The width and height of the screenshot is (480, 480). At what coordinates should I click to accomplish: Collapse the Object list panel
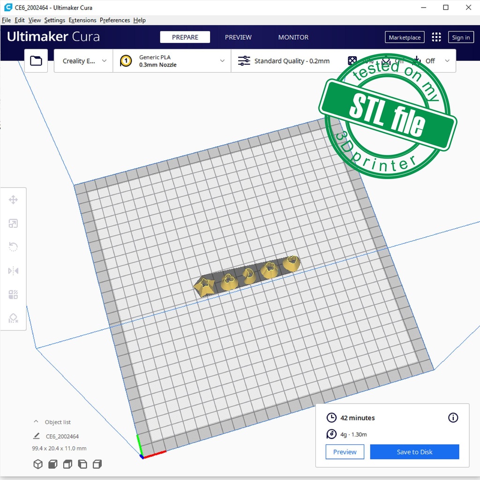[36, 422]
